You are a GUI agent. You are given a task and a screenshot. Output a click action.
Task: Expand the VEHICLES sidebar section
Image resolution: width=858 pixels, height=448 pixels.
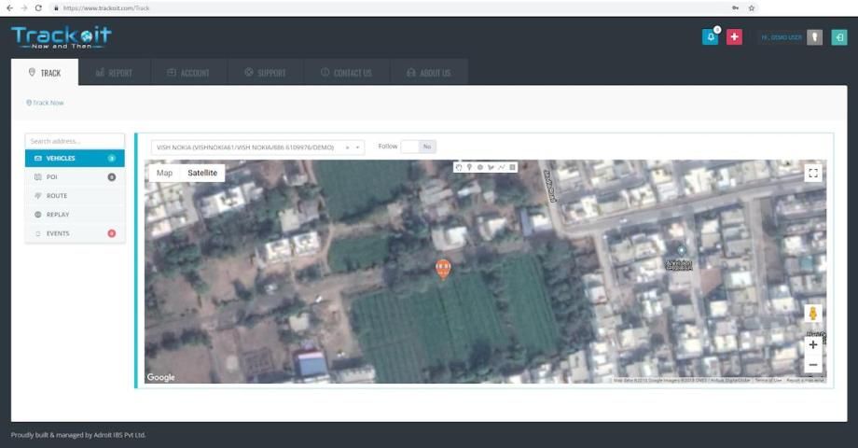(x=75, y=159)
